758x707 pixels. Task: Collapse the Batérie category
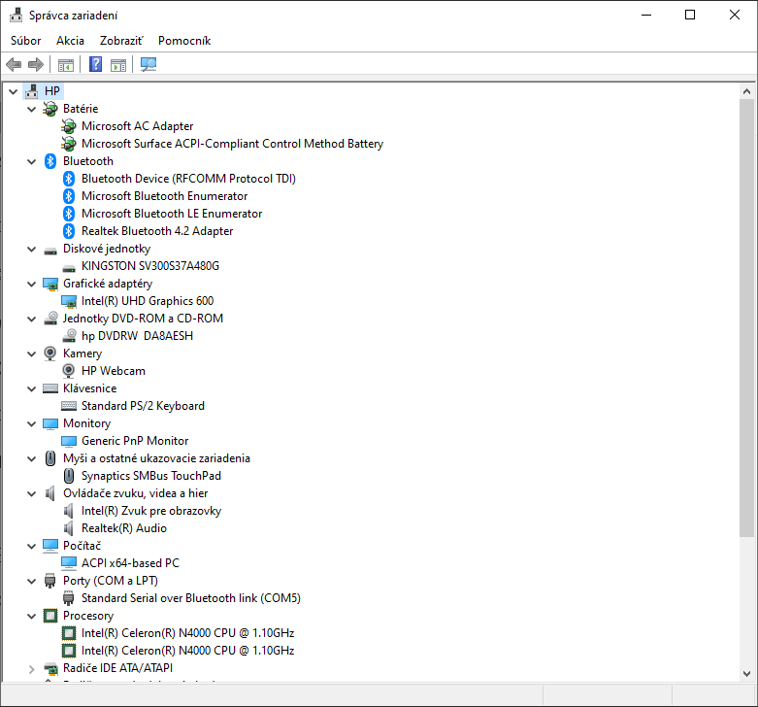pyautogui.click(x=31, y=109)
